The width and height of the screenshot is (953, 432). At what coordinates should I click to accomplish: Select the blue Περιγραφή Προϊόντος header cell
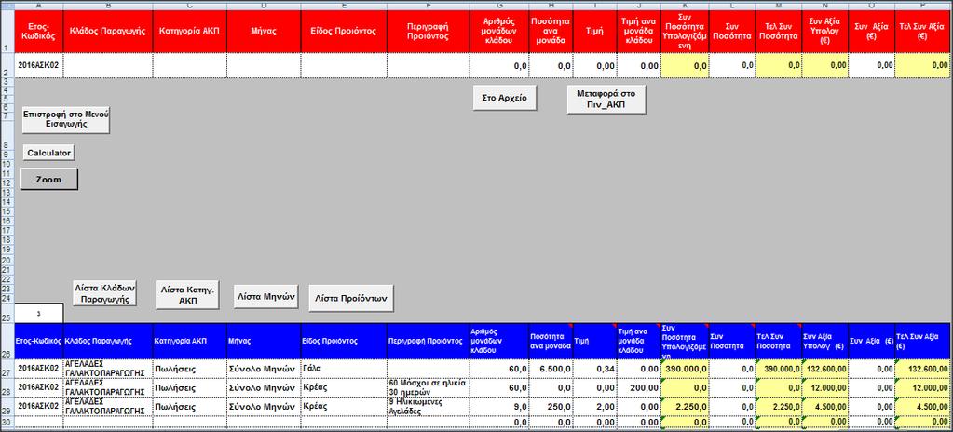[x=428, y=341]
